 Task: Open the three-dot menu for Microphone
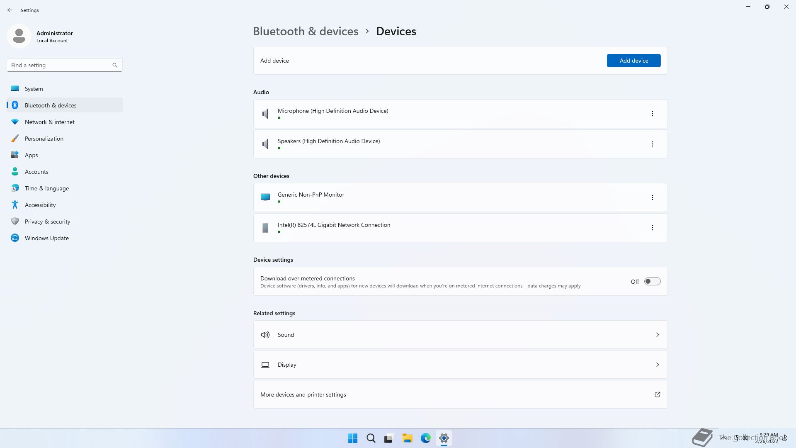coord(652,114)
